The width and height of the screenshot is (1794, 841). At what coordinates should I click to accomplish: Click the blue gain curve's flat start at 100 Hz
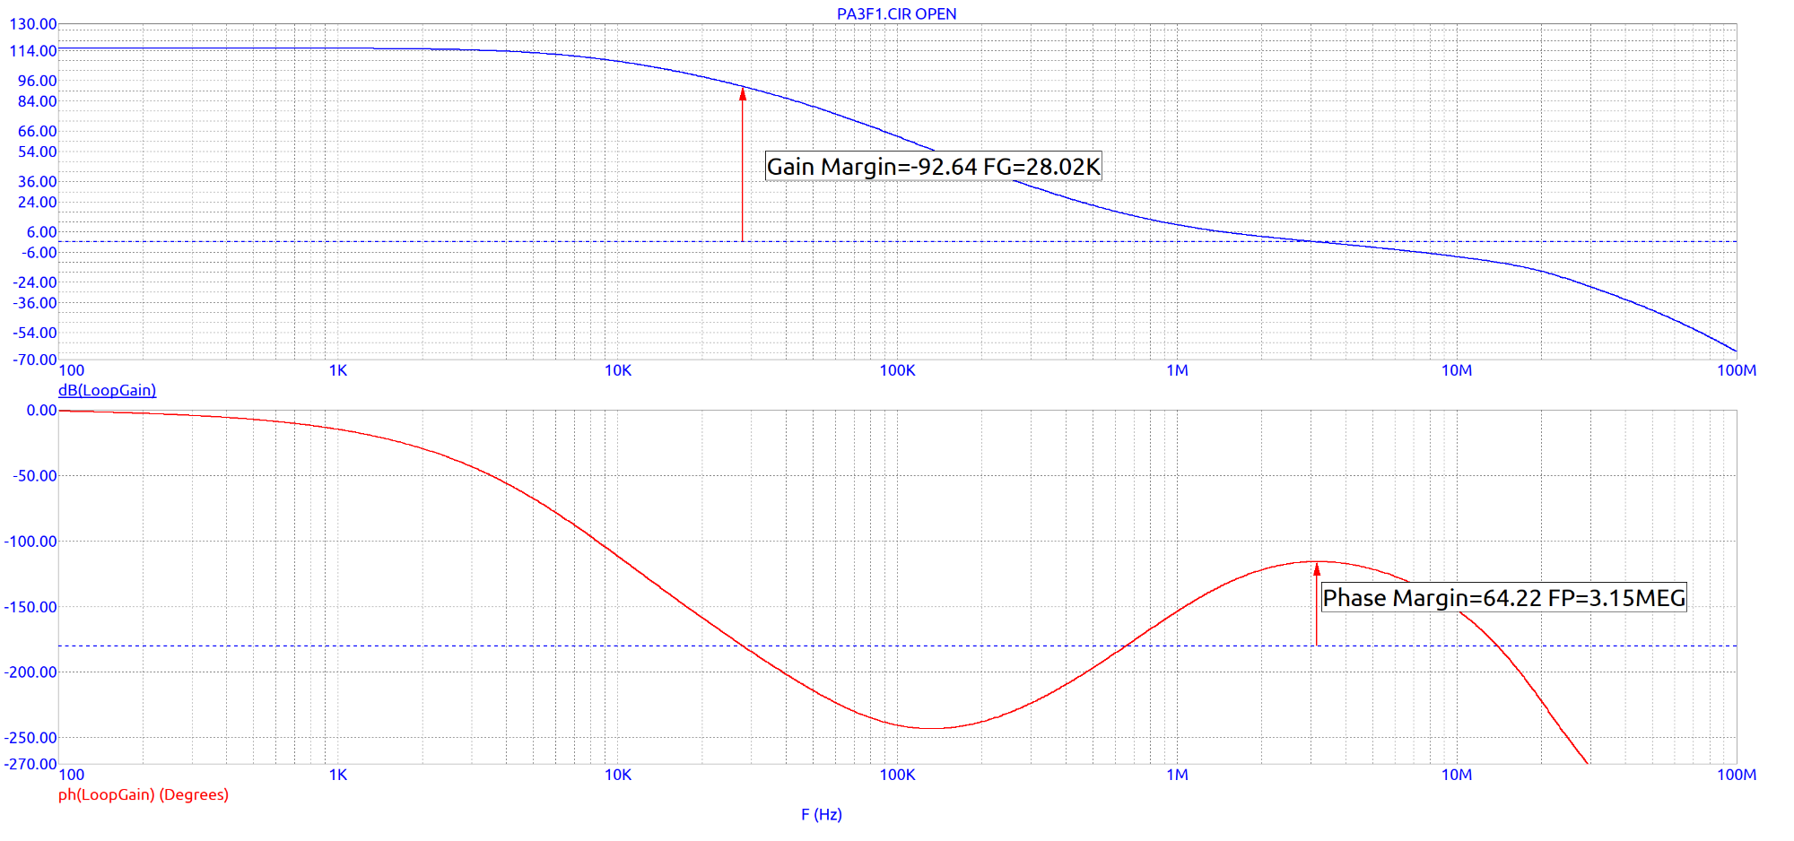click(61, 48)
